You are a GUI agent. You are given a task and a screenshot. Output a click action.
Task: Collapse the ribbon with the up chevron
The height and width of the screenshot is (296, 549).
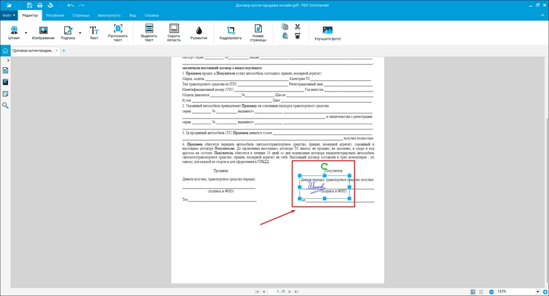[x=543, y=15]
